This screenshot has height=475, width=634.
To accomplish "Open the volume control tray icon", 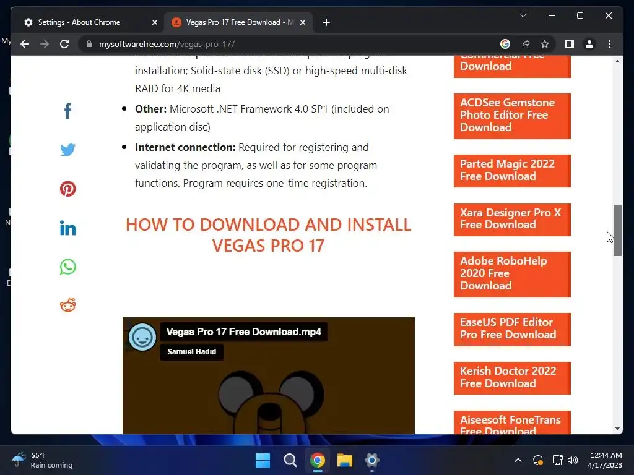I will (573, 460).
